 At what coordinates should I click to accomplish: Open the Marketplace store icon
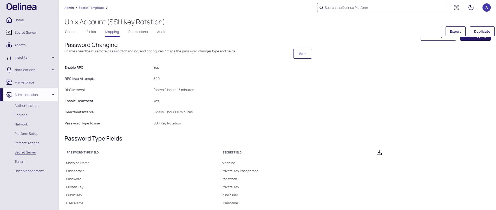[x=9, y=82]
